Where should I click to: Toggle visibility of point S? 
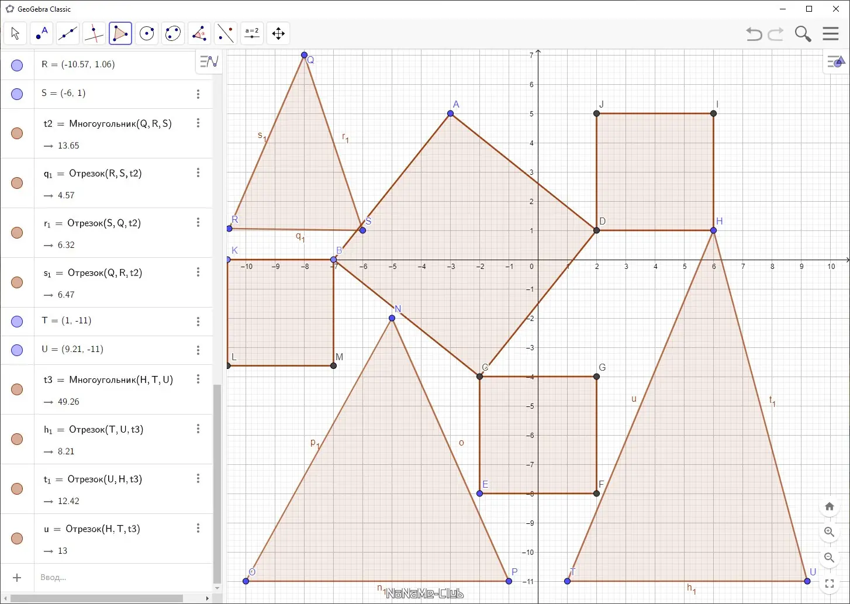coord(17,94)
